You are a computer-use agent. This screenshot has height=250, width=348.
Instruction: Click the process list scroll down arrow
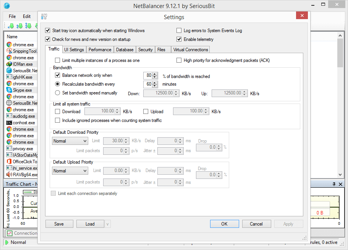pos(340,175)
